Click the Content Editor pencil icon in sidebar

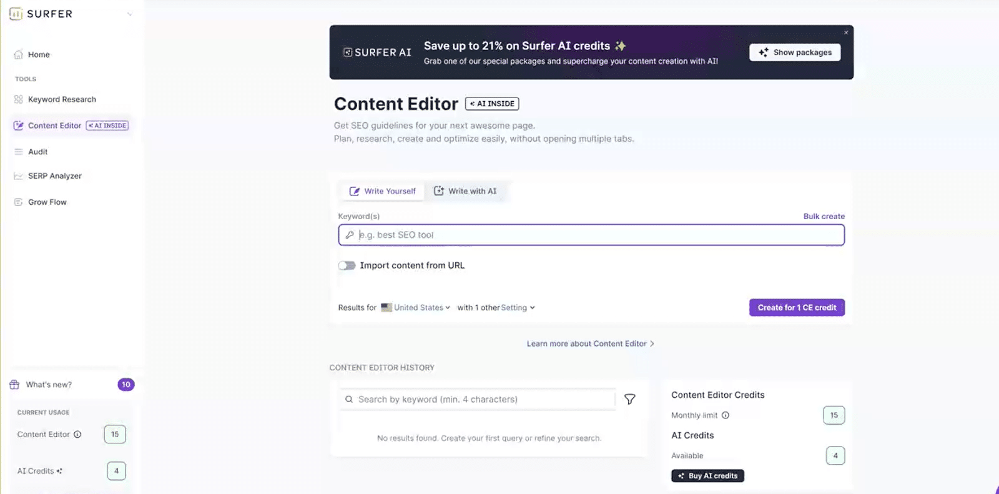(x=18, y=126)
